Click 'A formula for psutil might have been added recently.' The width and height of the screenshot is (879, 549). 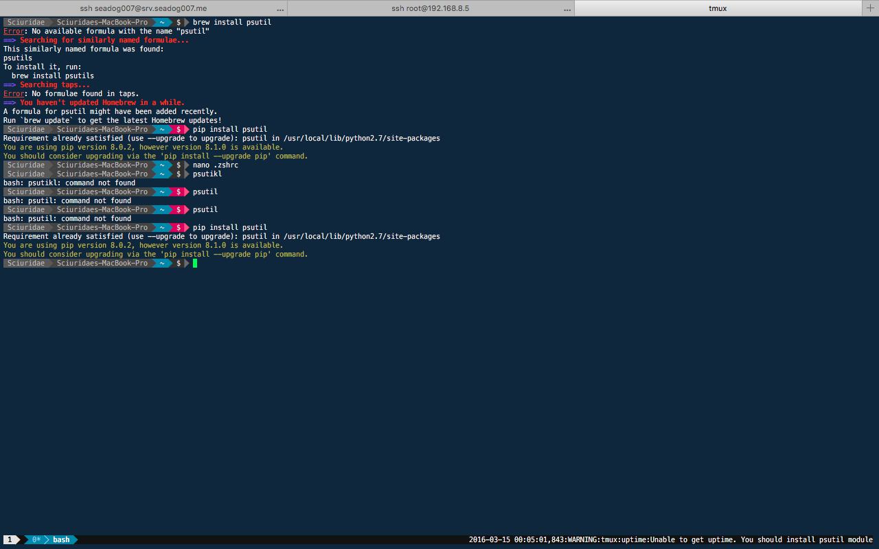(x=111, y=111)
